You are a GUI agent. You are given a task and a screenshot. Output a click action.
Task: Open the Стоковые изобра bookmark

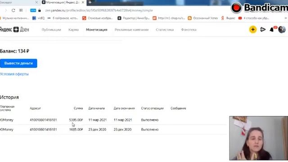(98, 18)
